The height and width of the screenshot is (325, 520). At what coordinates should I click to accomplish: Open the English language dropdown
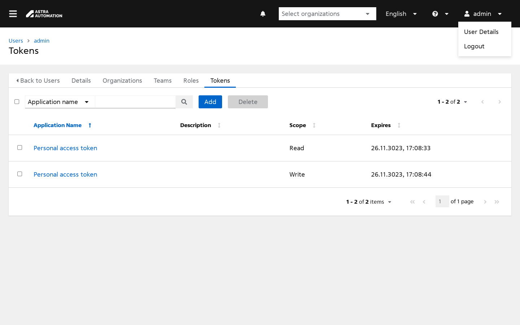point(401,14)
